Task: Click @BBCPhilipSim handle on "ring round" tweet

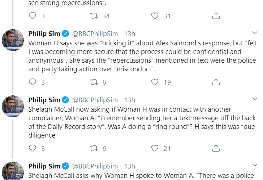Action: tap(95, 100)
